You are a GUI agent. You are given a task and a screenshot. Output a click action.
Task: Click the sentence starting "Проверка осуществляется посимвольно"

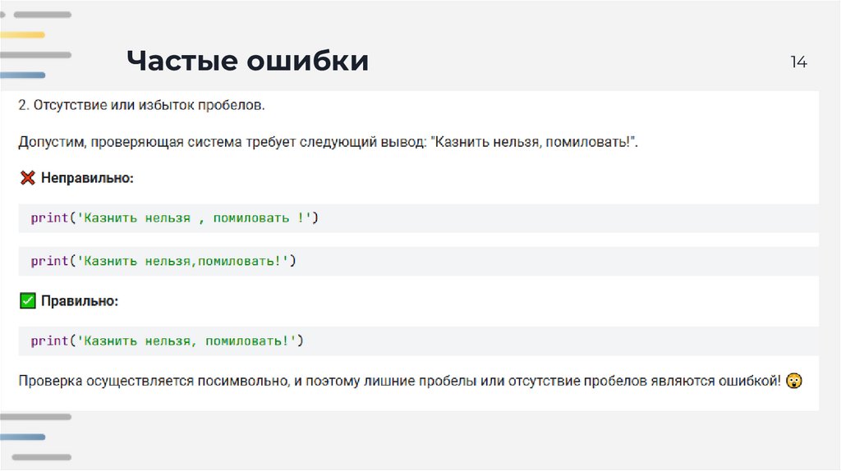click(400, 381)
